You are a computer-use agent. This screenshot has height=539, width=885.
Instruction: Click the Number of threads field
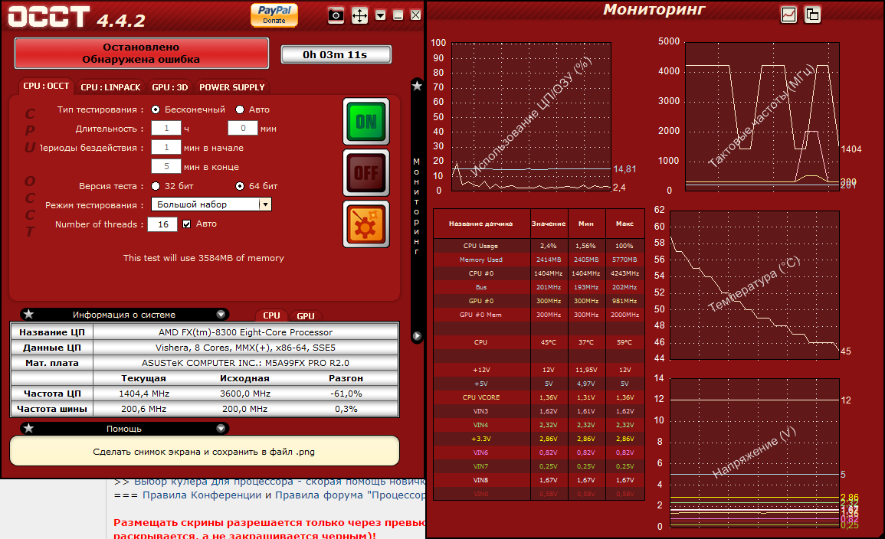(162, 224)
